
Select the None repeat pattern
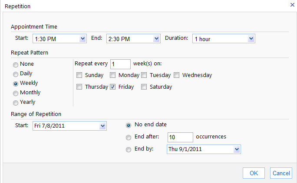click(16, 64)
